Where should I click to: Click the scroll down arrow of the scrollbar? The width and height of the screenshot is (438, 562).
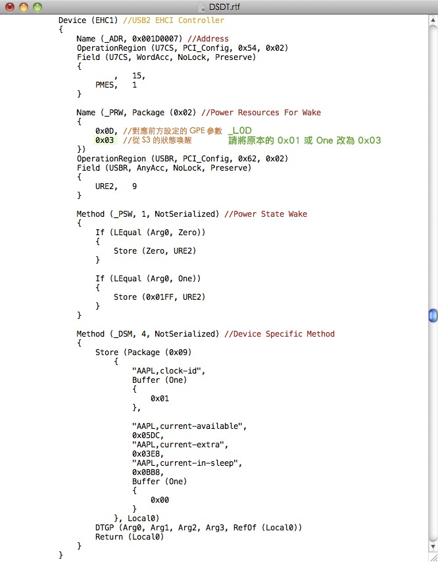(x=433, y=547)
